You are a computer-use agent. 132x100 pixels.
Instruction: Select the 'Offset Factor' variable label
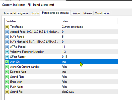18,57
